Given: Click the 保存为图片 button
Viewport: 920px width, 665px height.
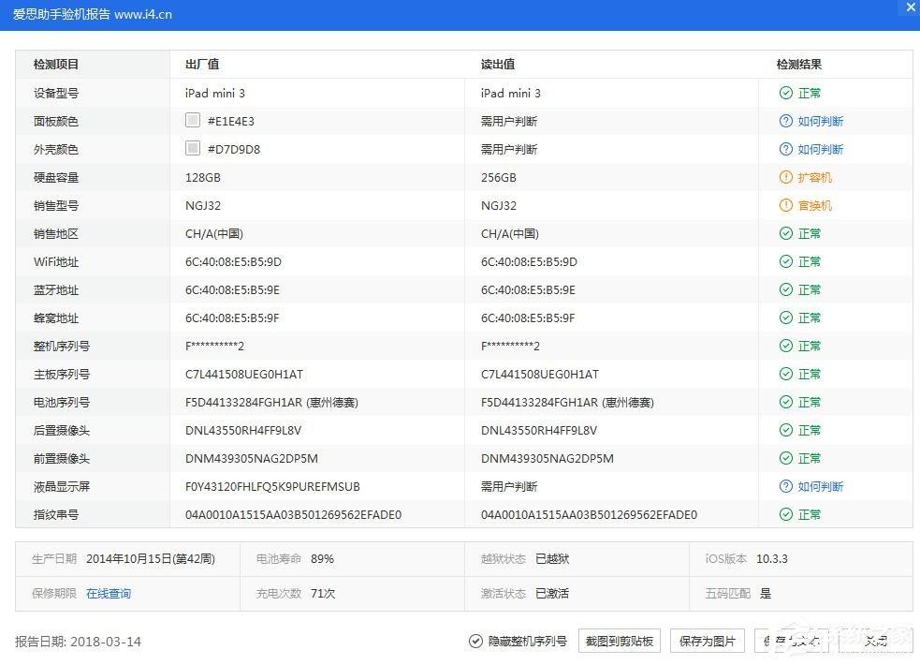Looking at the screenshot, I should (707, 641).
